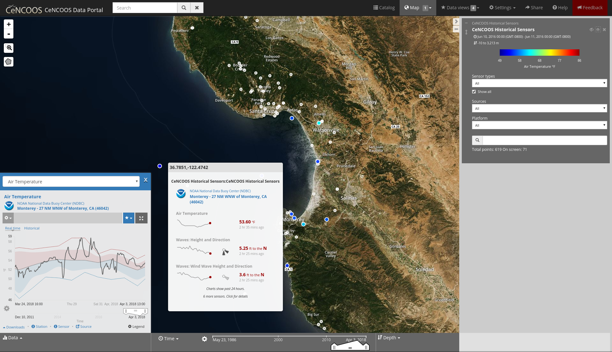The height and width of the screenshot is (352, 612).
Task: Clear the header search with the X button
Action: click(197, 8)
